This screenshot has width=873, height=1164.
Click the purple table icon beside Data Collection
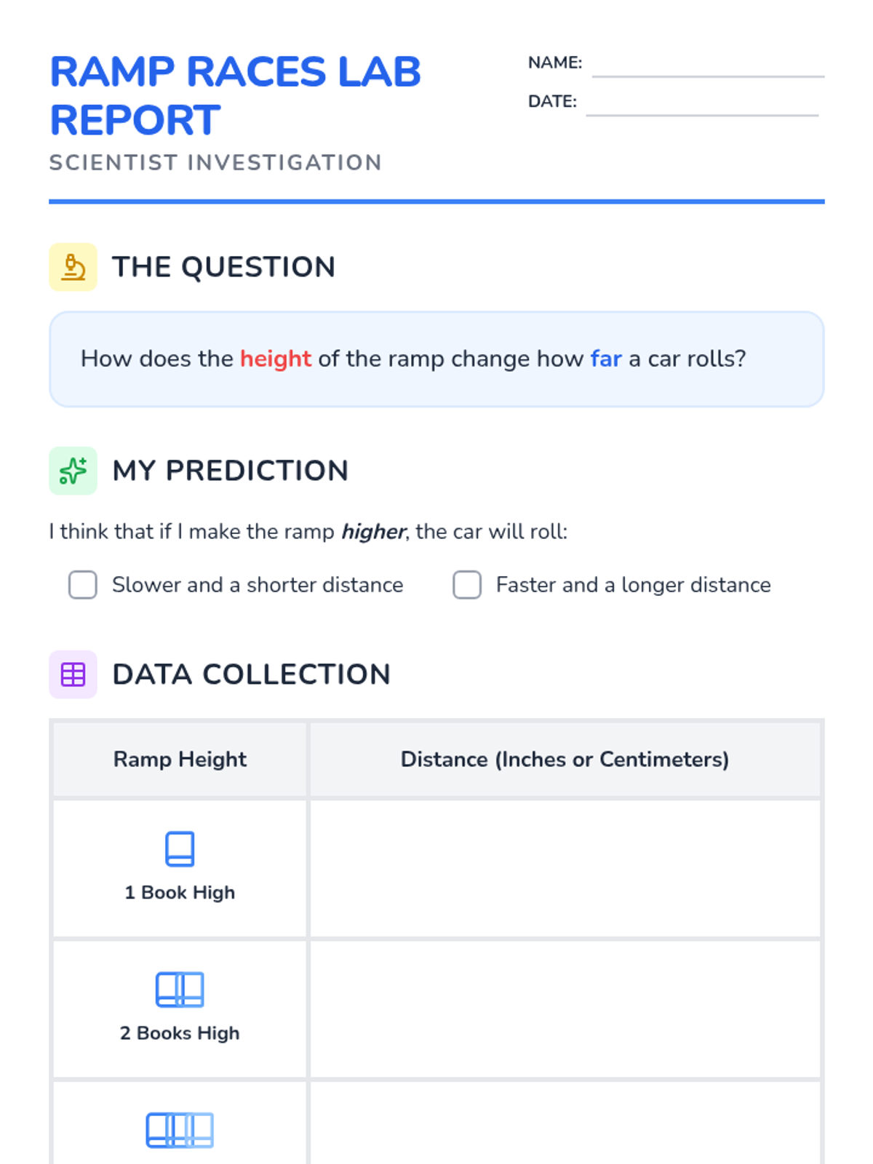(x=73, y=674)
